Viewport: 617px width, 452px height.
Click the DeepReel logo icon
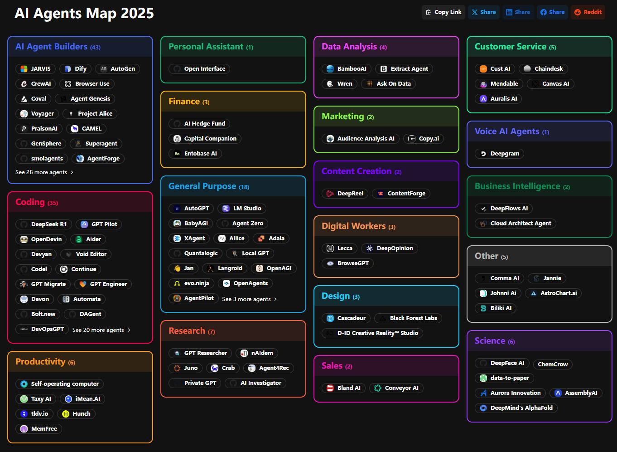click(330, 194)
